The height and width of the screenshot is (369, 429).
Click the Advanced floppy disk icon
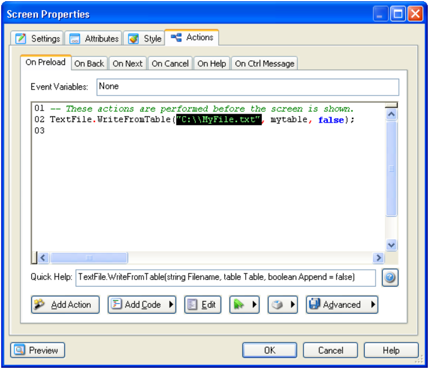[x=314, y=304]
